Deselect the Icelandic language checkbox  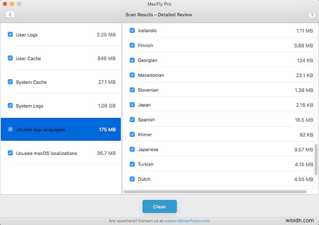[x=132, y=30]
